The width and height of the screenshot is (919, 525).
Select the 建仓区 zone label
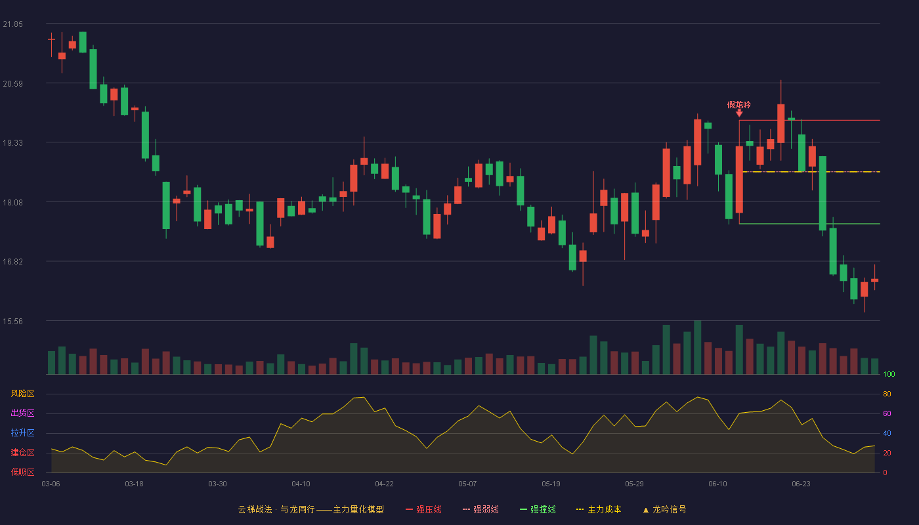pyautogui.click(x=22, y=453)
